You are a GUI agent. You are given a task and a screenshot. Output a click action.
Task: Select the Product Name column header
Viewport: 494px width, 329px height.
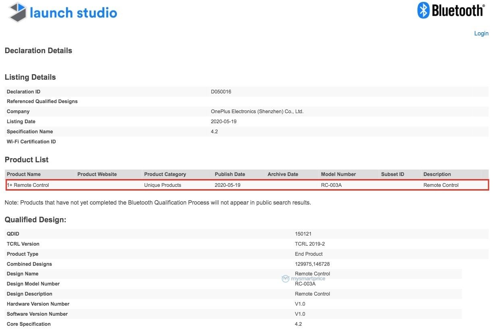tap(24, 174)
